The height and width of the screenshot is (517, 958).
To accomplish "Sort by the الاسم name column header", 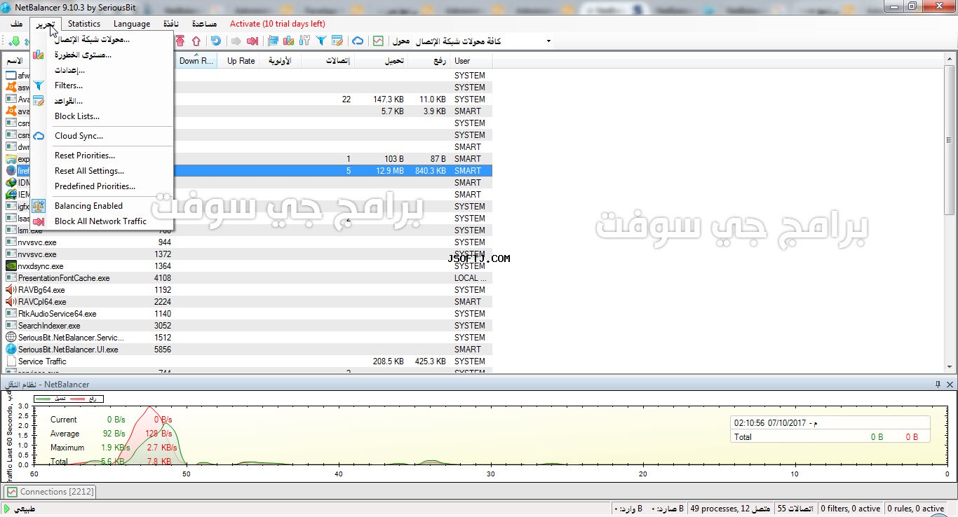I will click(15, 61).
